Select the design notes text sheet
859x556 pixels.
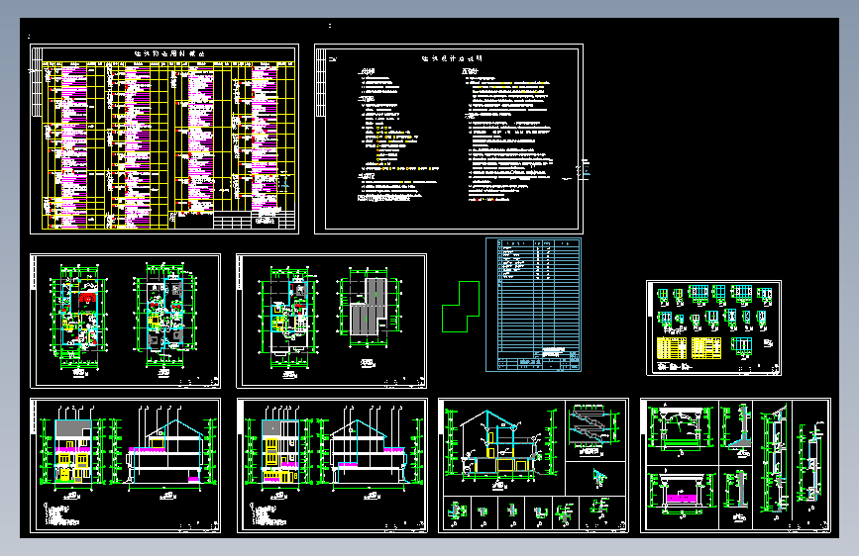click(x=449, y=139)
